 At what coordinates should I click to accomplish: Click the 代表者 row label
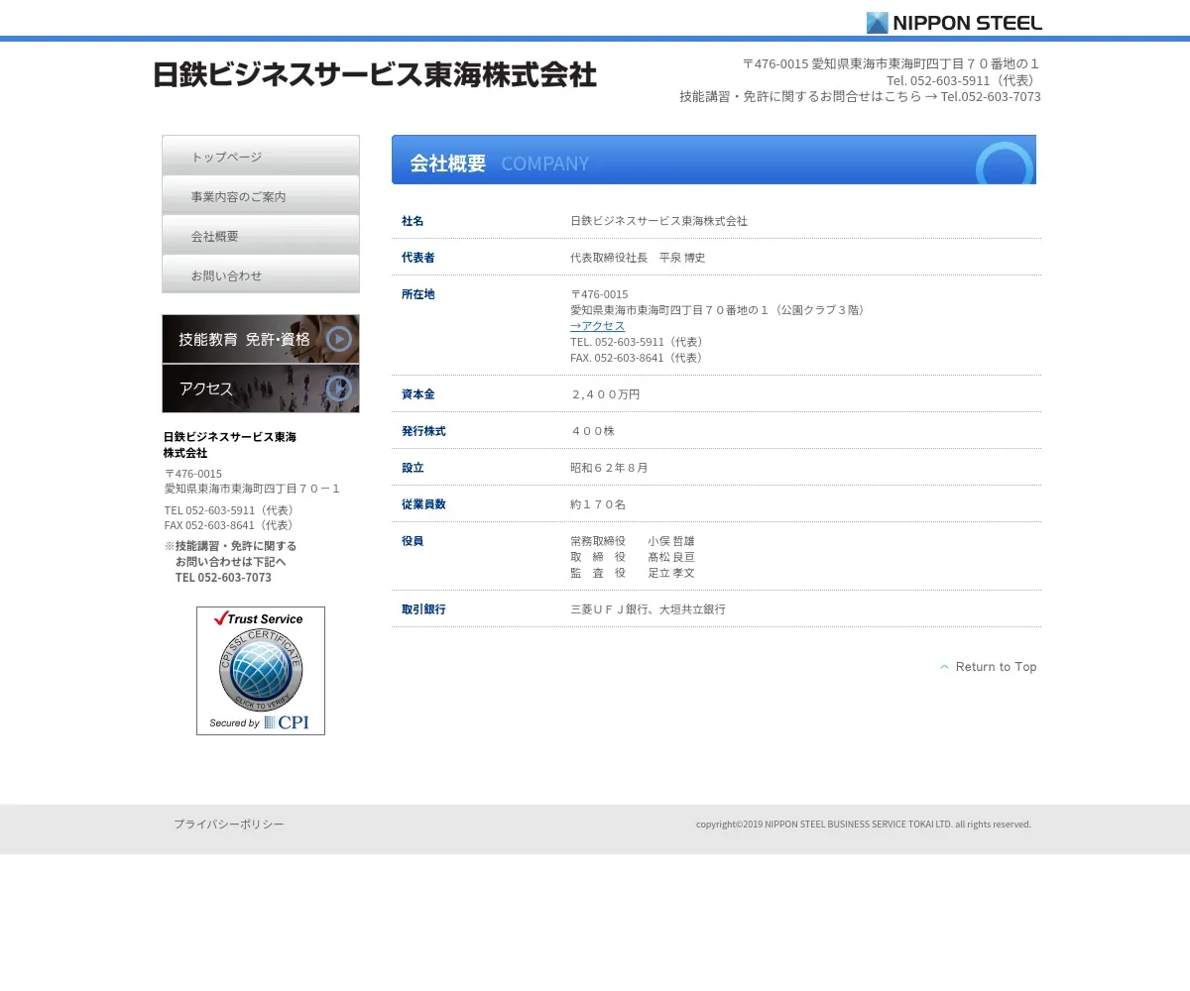tap(418, 258)
